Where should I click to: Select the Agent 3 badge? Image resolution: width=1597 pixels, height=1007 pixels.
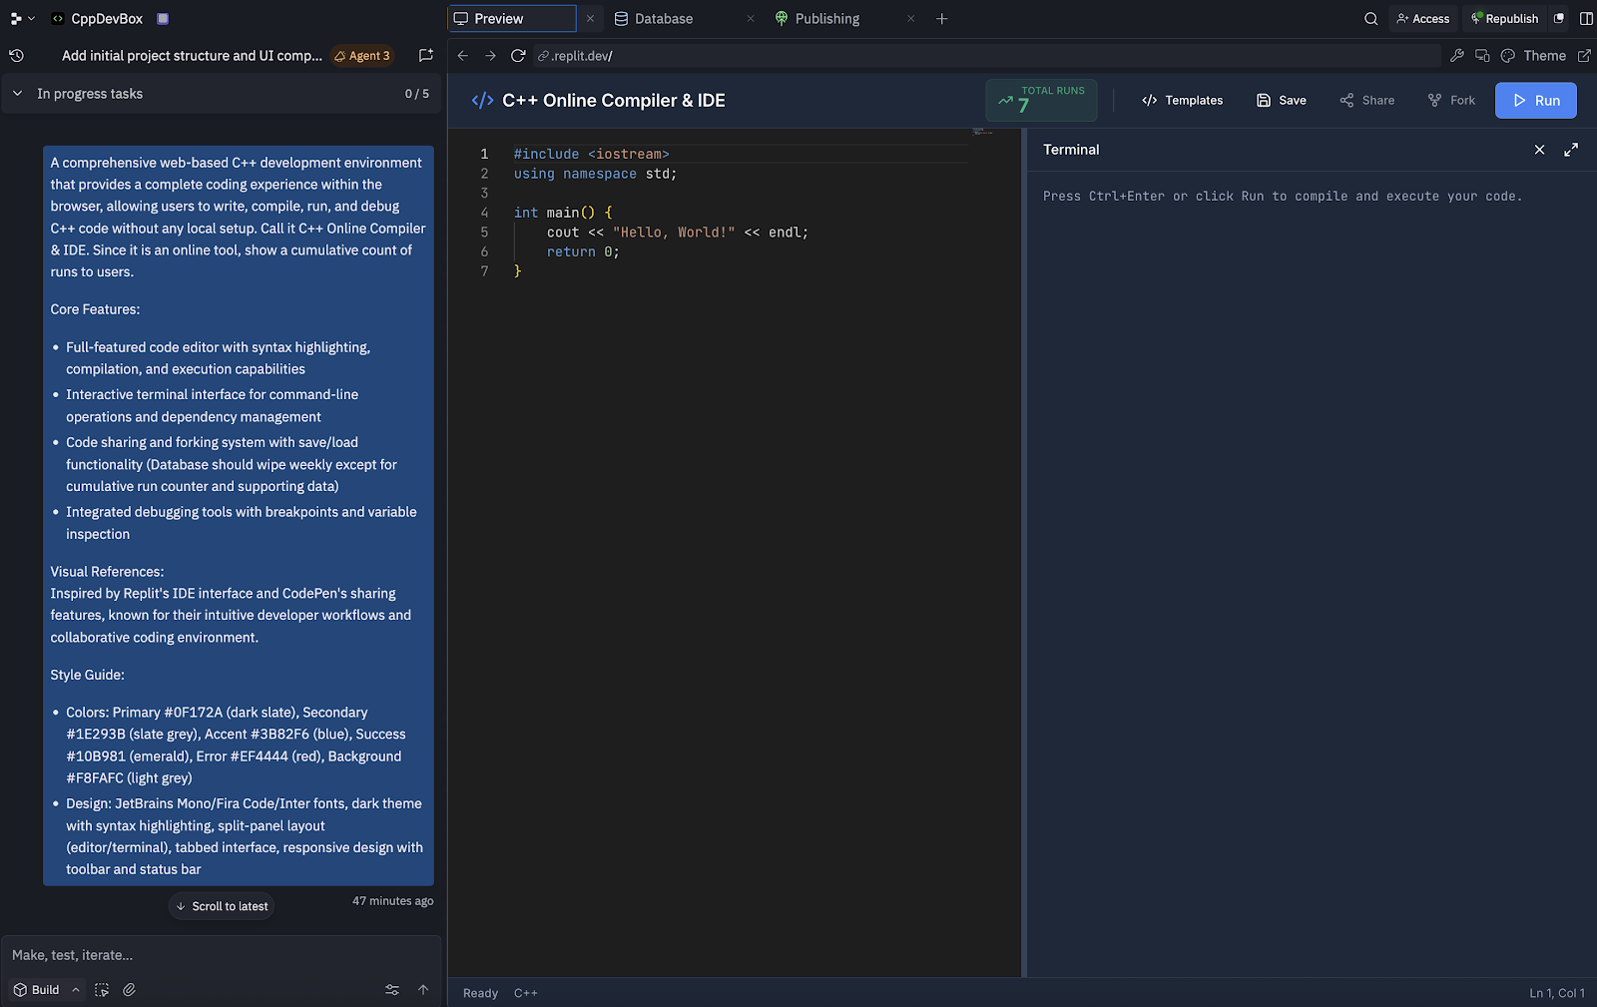pos(362,56)
